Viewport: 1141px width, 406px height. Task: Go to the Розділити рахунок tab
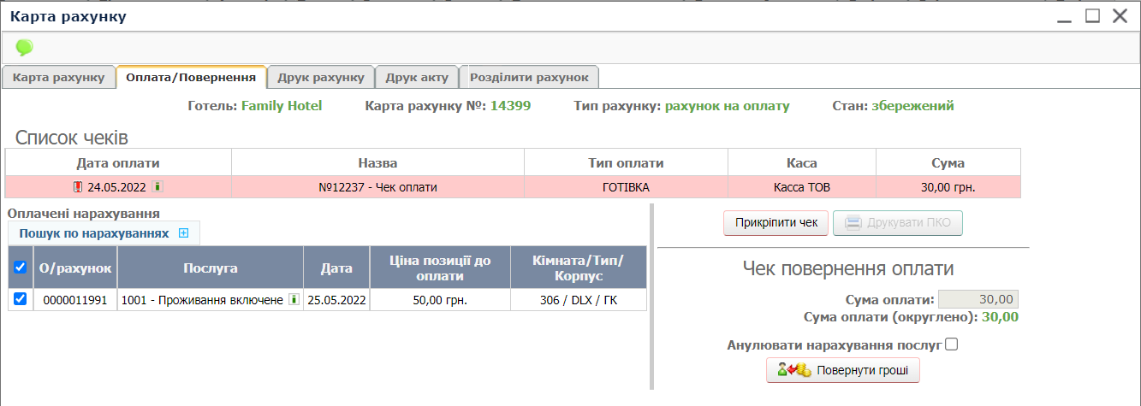[529, 78]
